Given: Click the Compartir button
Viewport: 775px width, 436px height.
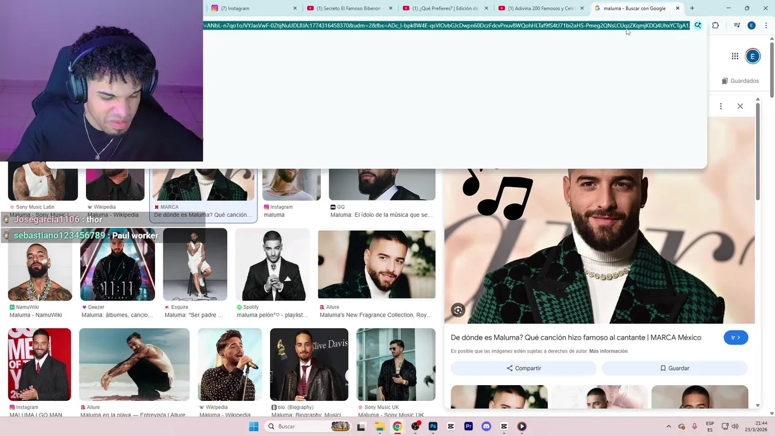Looking at the screenshot, I should click(524, 368).
